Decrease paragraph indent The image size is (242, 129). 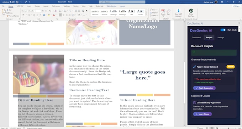click(76, 11)
